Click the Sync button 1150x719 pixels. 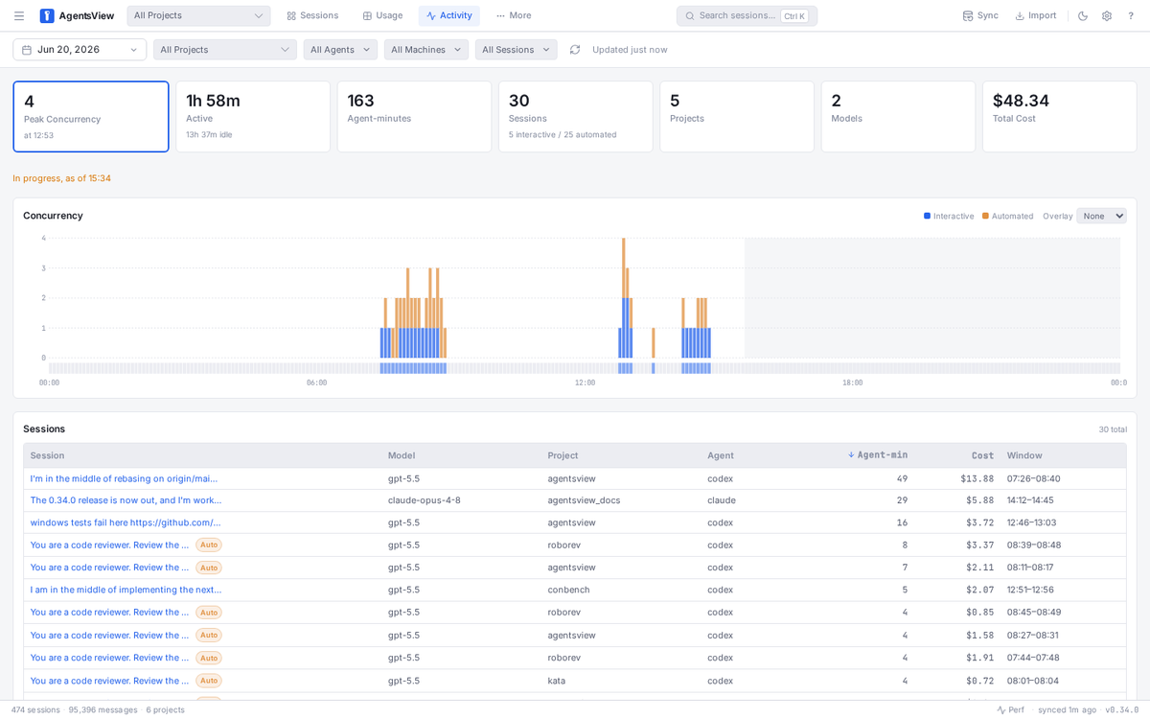coord(980,15)
